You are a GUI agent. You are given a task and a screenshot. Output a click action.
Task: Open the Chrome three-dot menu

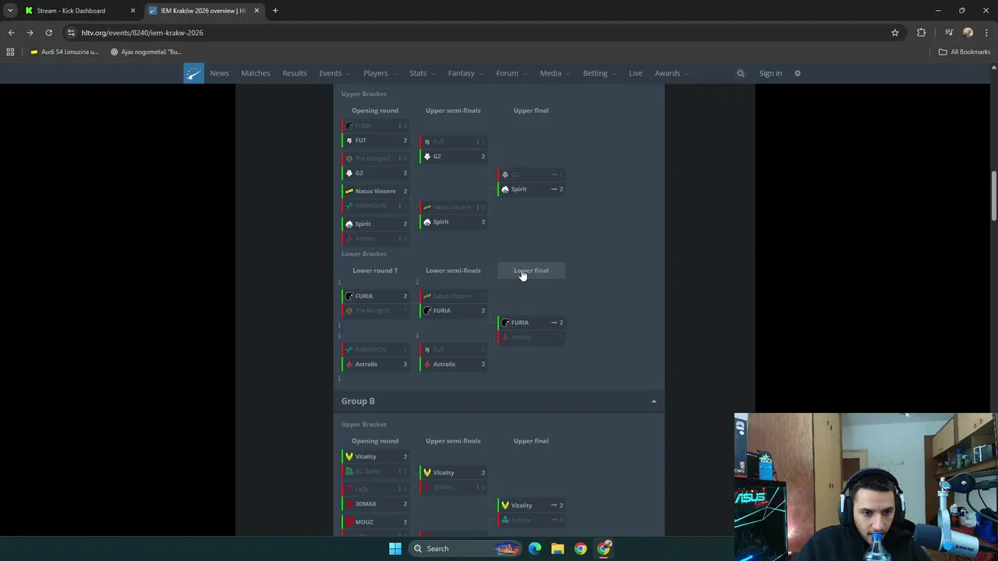coord(987,33)
